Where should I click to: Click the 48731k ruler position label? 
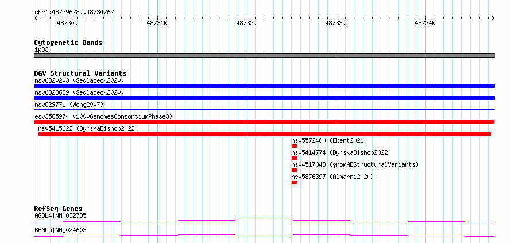point(157,23)
